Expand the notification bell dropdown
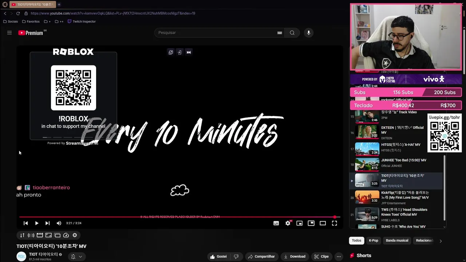This screenshot has height=262, width=466. point(76,257)
